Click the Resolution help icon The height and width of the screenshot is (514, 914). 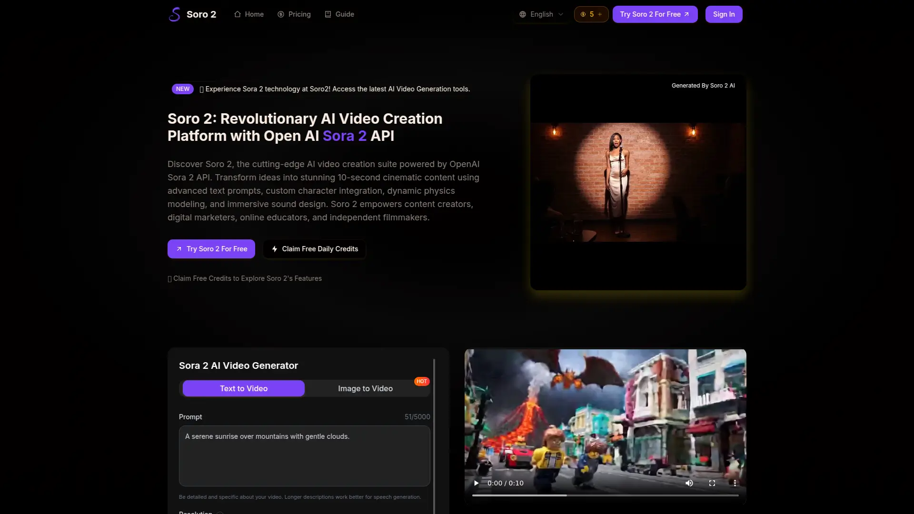click(219, 513)
